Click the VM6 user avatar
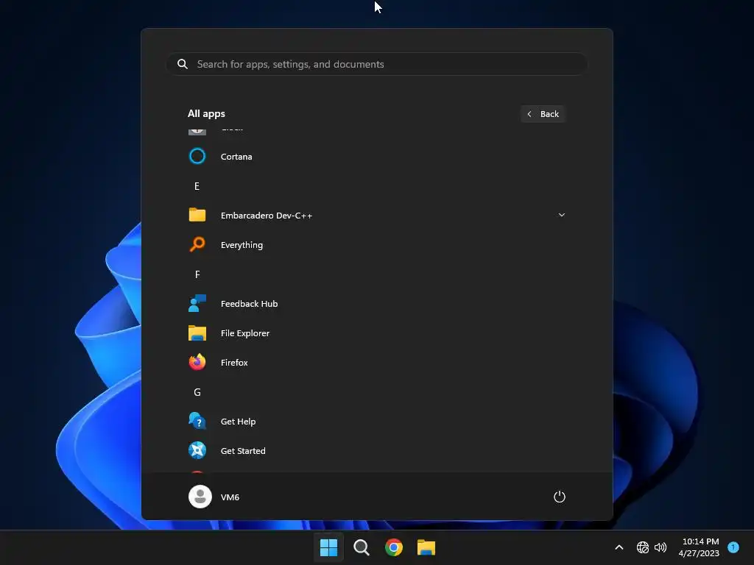754x565 pixels. (200, 497)
